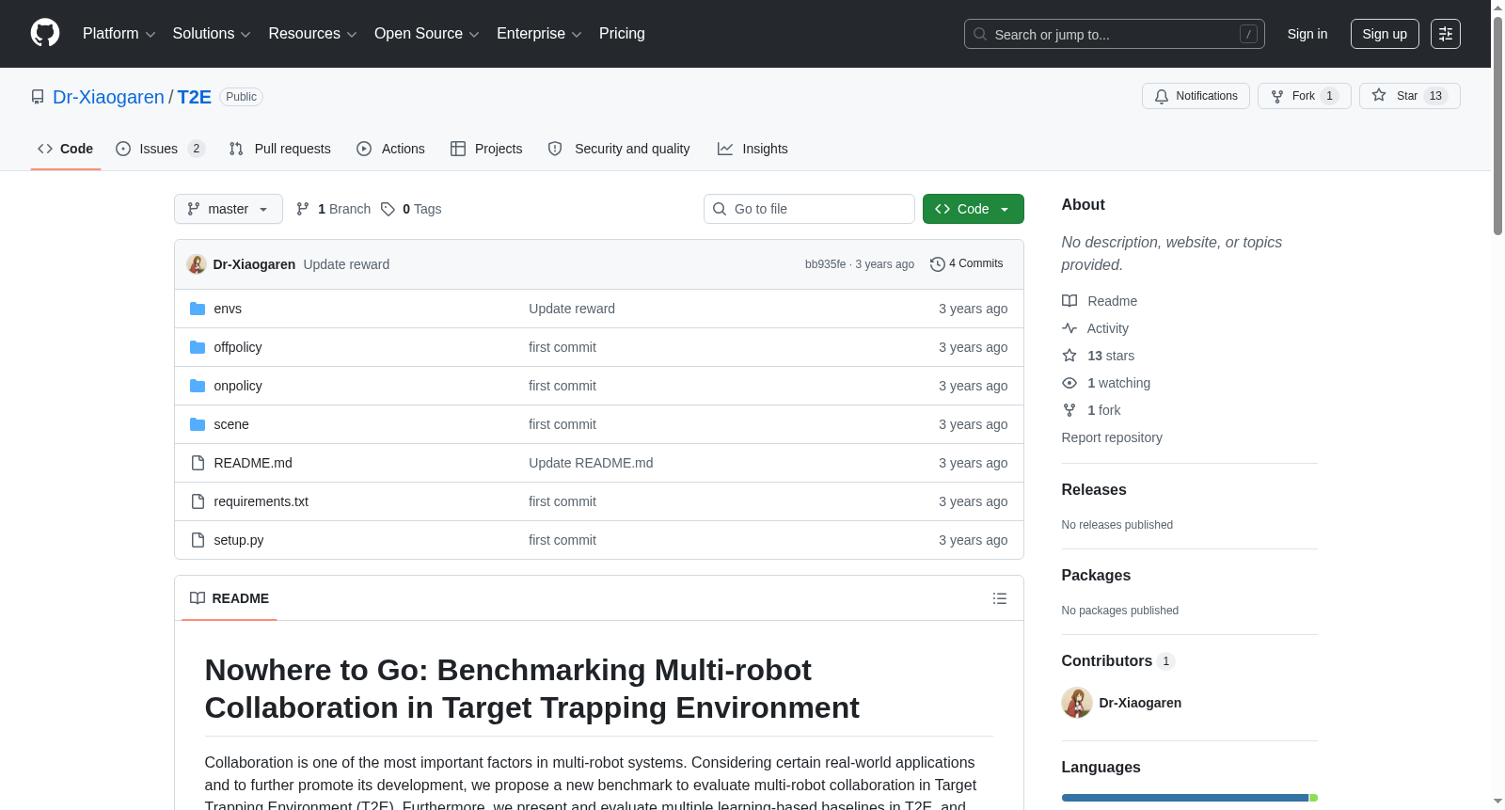The height and width of the screenshot is (810, 1505).
Task: Click the Dr-Xiaogaren contributor avatar
Action: pos(1077,703)
